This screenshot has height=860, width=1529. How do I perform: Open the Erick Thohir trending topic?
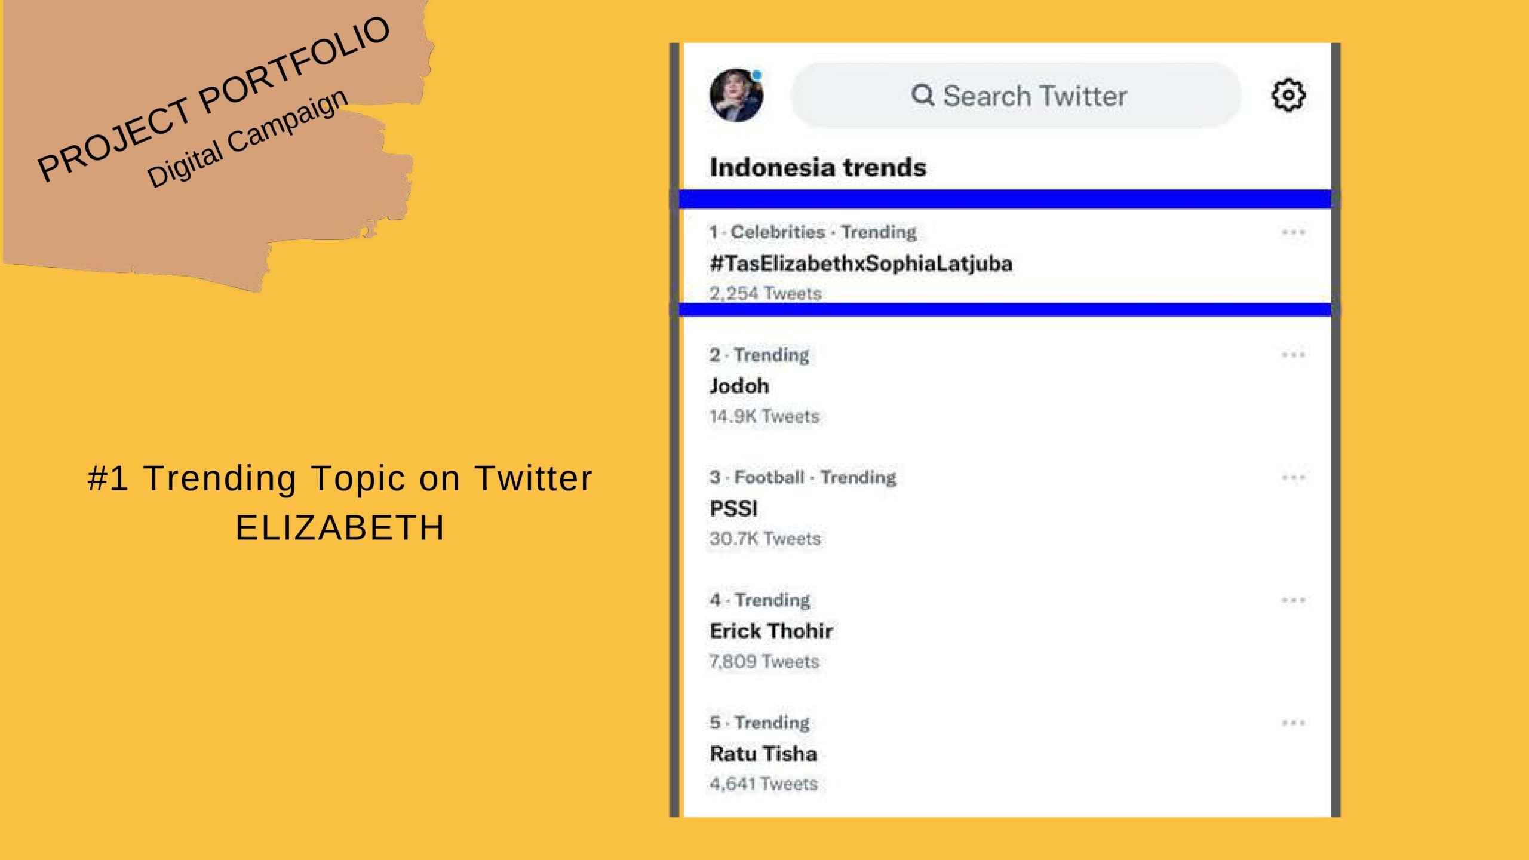pos(771,631)
